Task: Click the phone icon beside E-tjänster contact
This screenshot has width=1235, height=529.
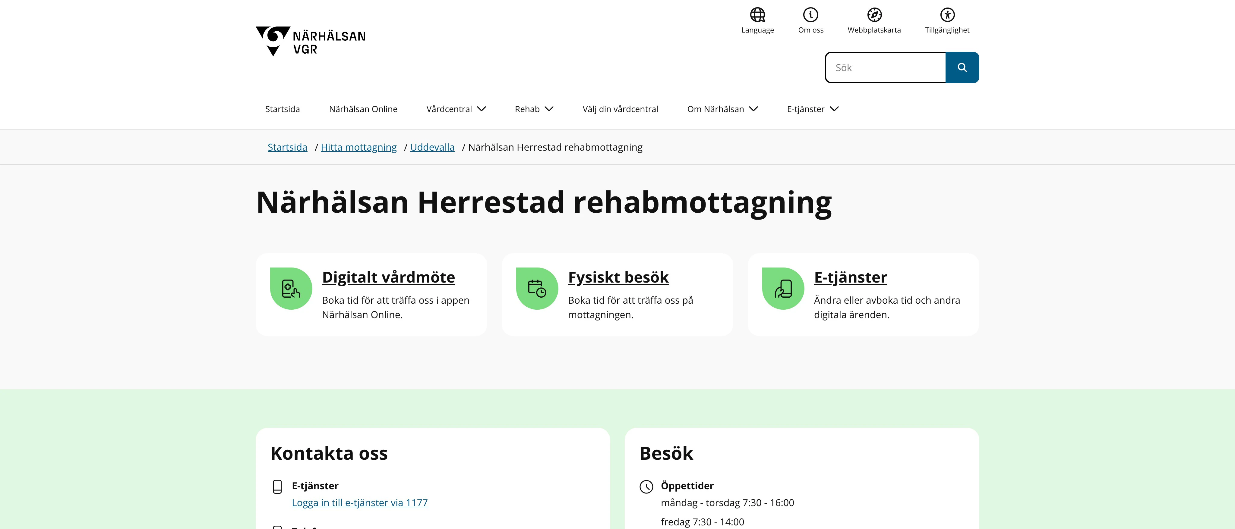Action: point(277,487)
